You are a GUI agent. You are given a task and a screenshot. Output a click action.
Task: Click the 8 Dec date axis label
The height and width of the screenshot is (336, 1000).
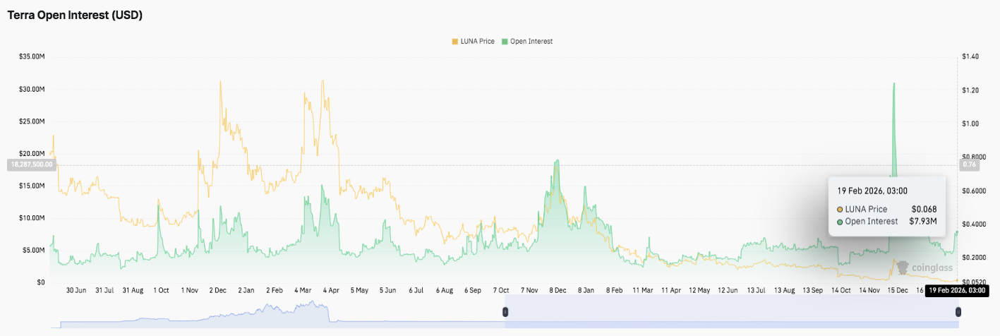(558, 290)
